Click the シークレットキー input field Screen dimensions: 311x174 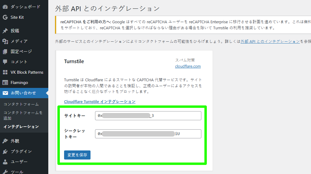[x=148, y=134]
